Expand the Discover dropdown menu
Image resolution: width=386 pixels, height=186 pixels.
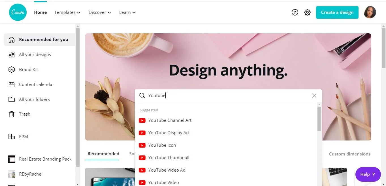[100, 12]
